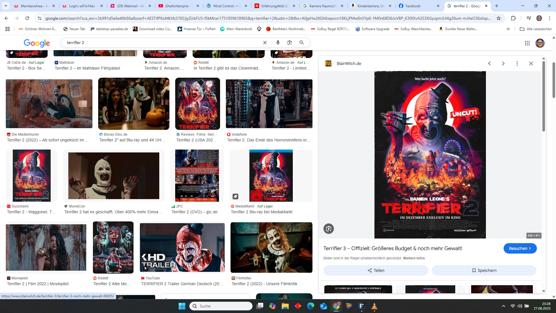Open VLC media player from taskbar
556x313 pixels.
click(374, 306)
